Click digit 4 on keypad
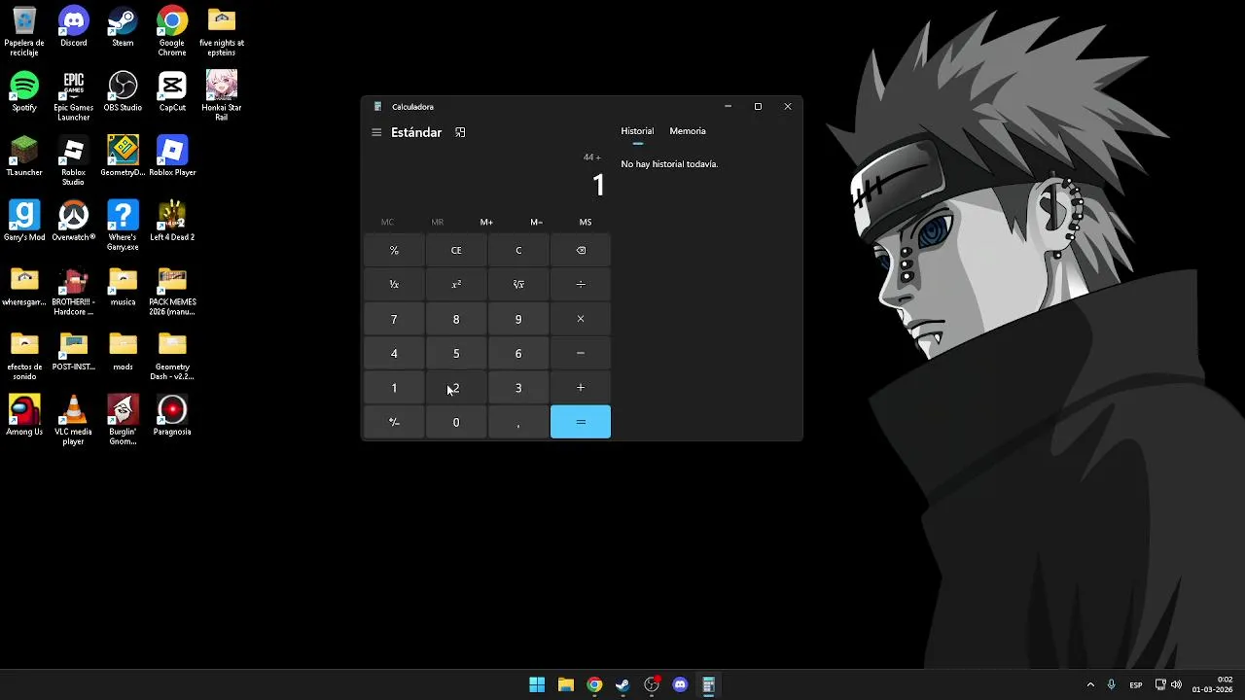This screenshot has height=700, width=1245. coord(394,353)
